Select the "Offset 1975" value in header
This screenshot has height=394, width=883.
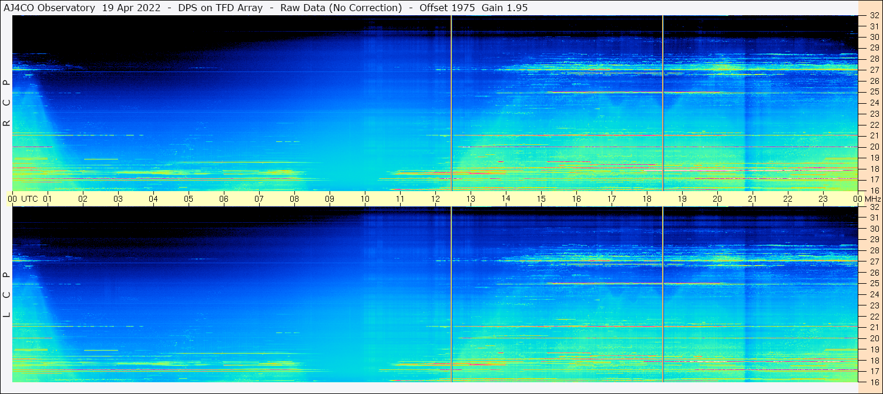pos(448,8)
